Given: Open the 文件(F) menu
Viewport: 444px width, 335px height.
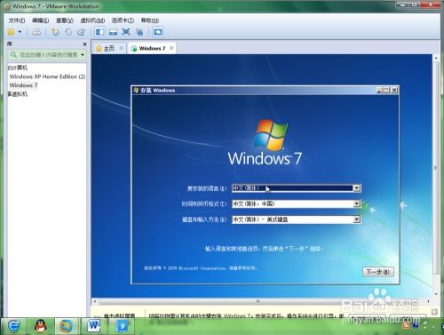Looking at the screenshot, I should click(x=17, y=20).
